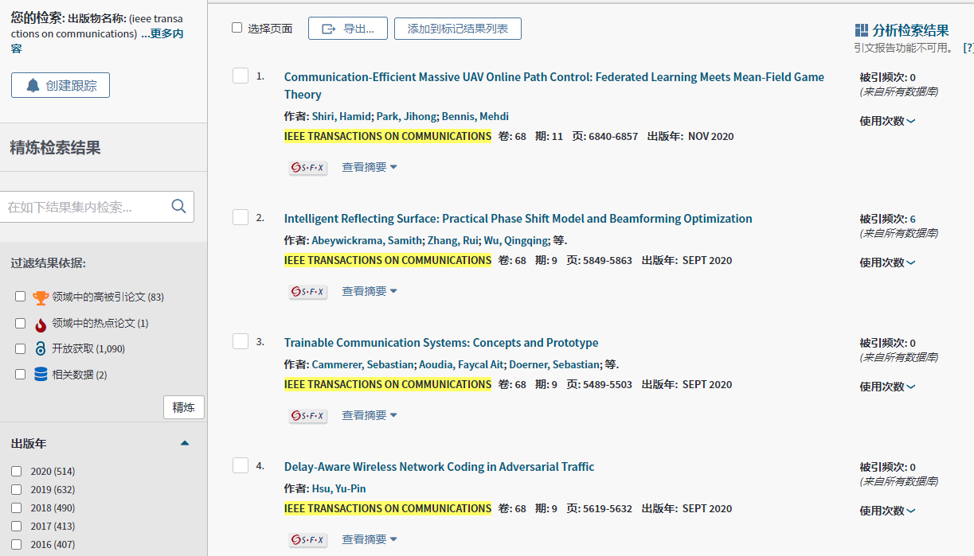Viewport: 974px width, 556px height.
Task: Click the bell icon on 创建跟踪
Action: coord(33,85)
